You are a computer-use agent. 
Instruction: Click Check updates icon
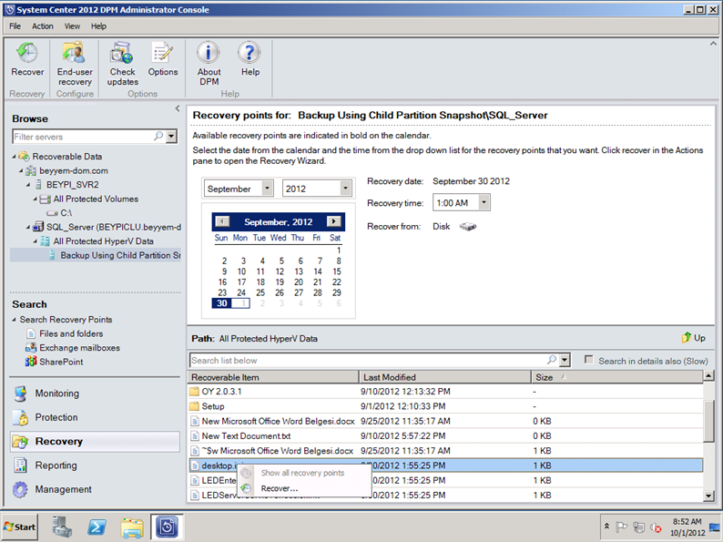(x=122, y=63)
